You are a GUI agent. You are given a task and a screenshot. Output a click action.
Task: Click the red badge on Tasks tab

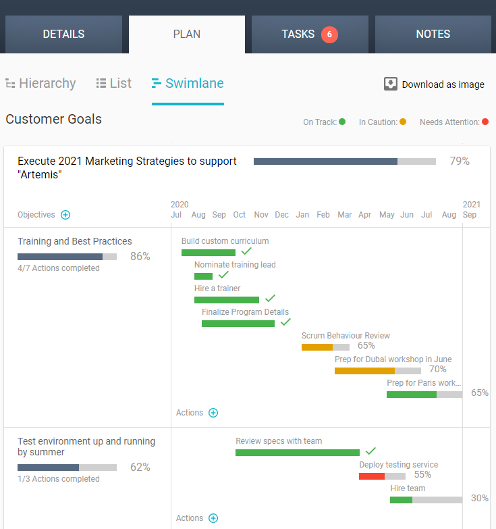tap(329, 34)
